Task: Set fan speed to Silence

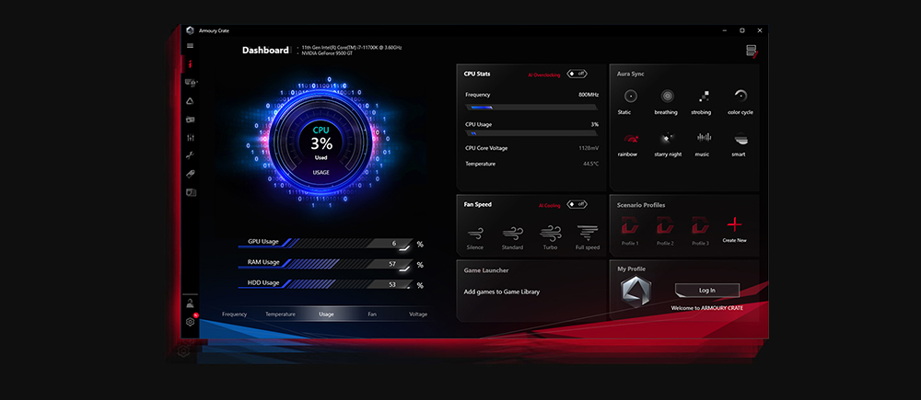Action: point(475,237)
